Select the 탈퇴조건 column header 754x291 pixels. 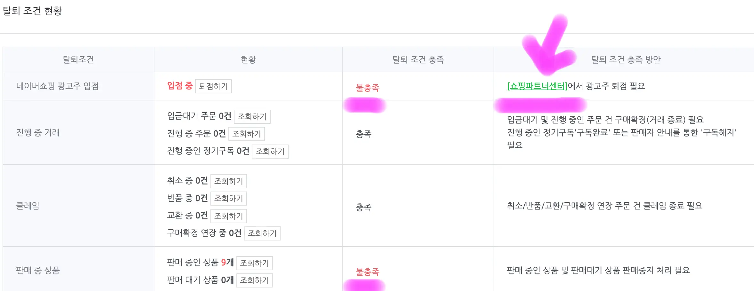tap(78, 59)
